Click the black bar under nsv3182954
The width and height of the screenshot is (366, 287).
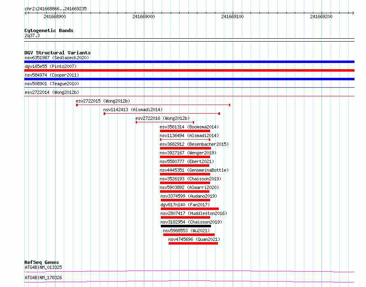pyautogui.click(x=186, y=226)
